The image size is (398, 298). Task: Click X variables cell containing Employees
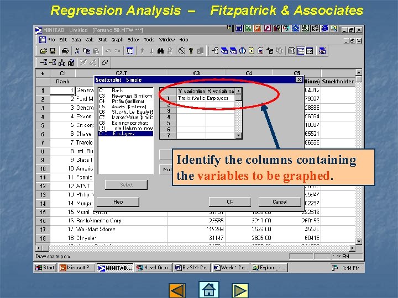tap(221, 98)
